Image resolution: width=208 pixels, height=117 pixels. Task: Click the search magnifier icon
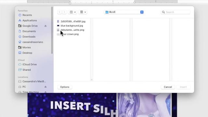pos(163,12)
